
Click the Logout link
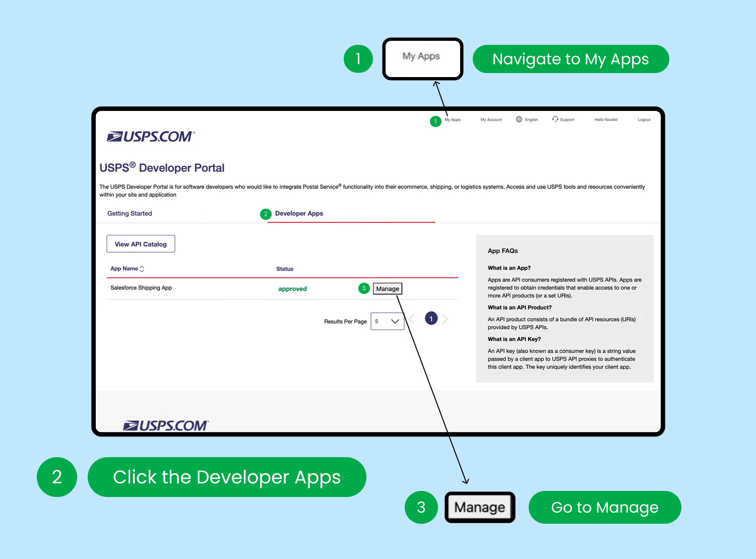[x=644, y=120]
